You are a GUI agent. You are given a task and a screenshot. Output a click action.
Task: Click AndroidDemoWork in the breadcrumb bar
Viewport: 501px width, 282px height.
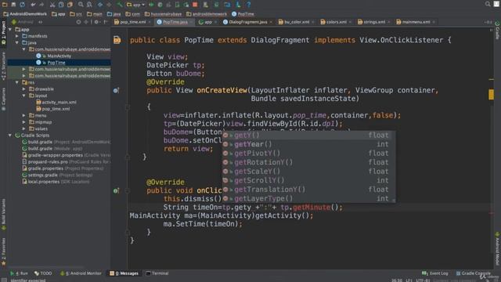pos(25,14)
